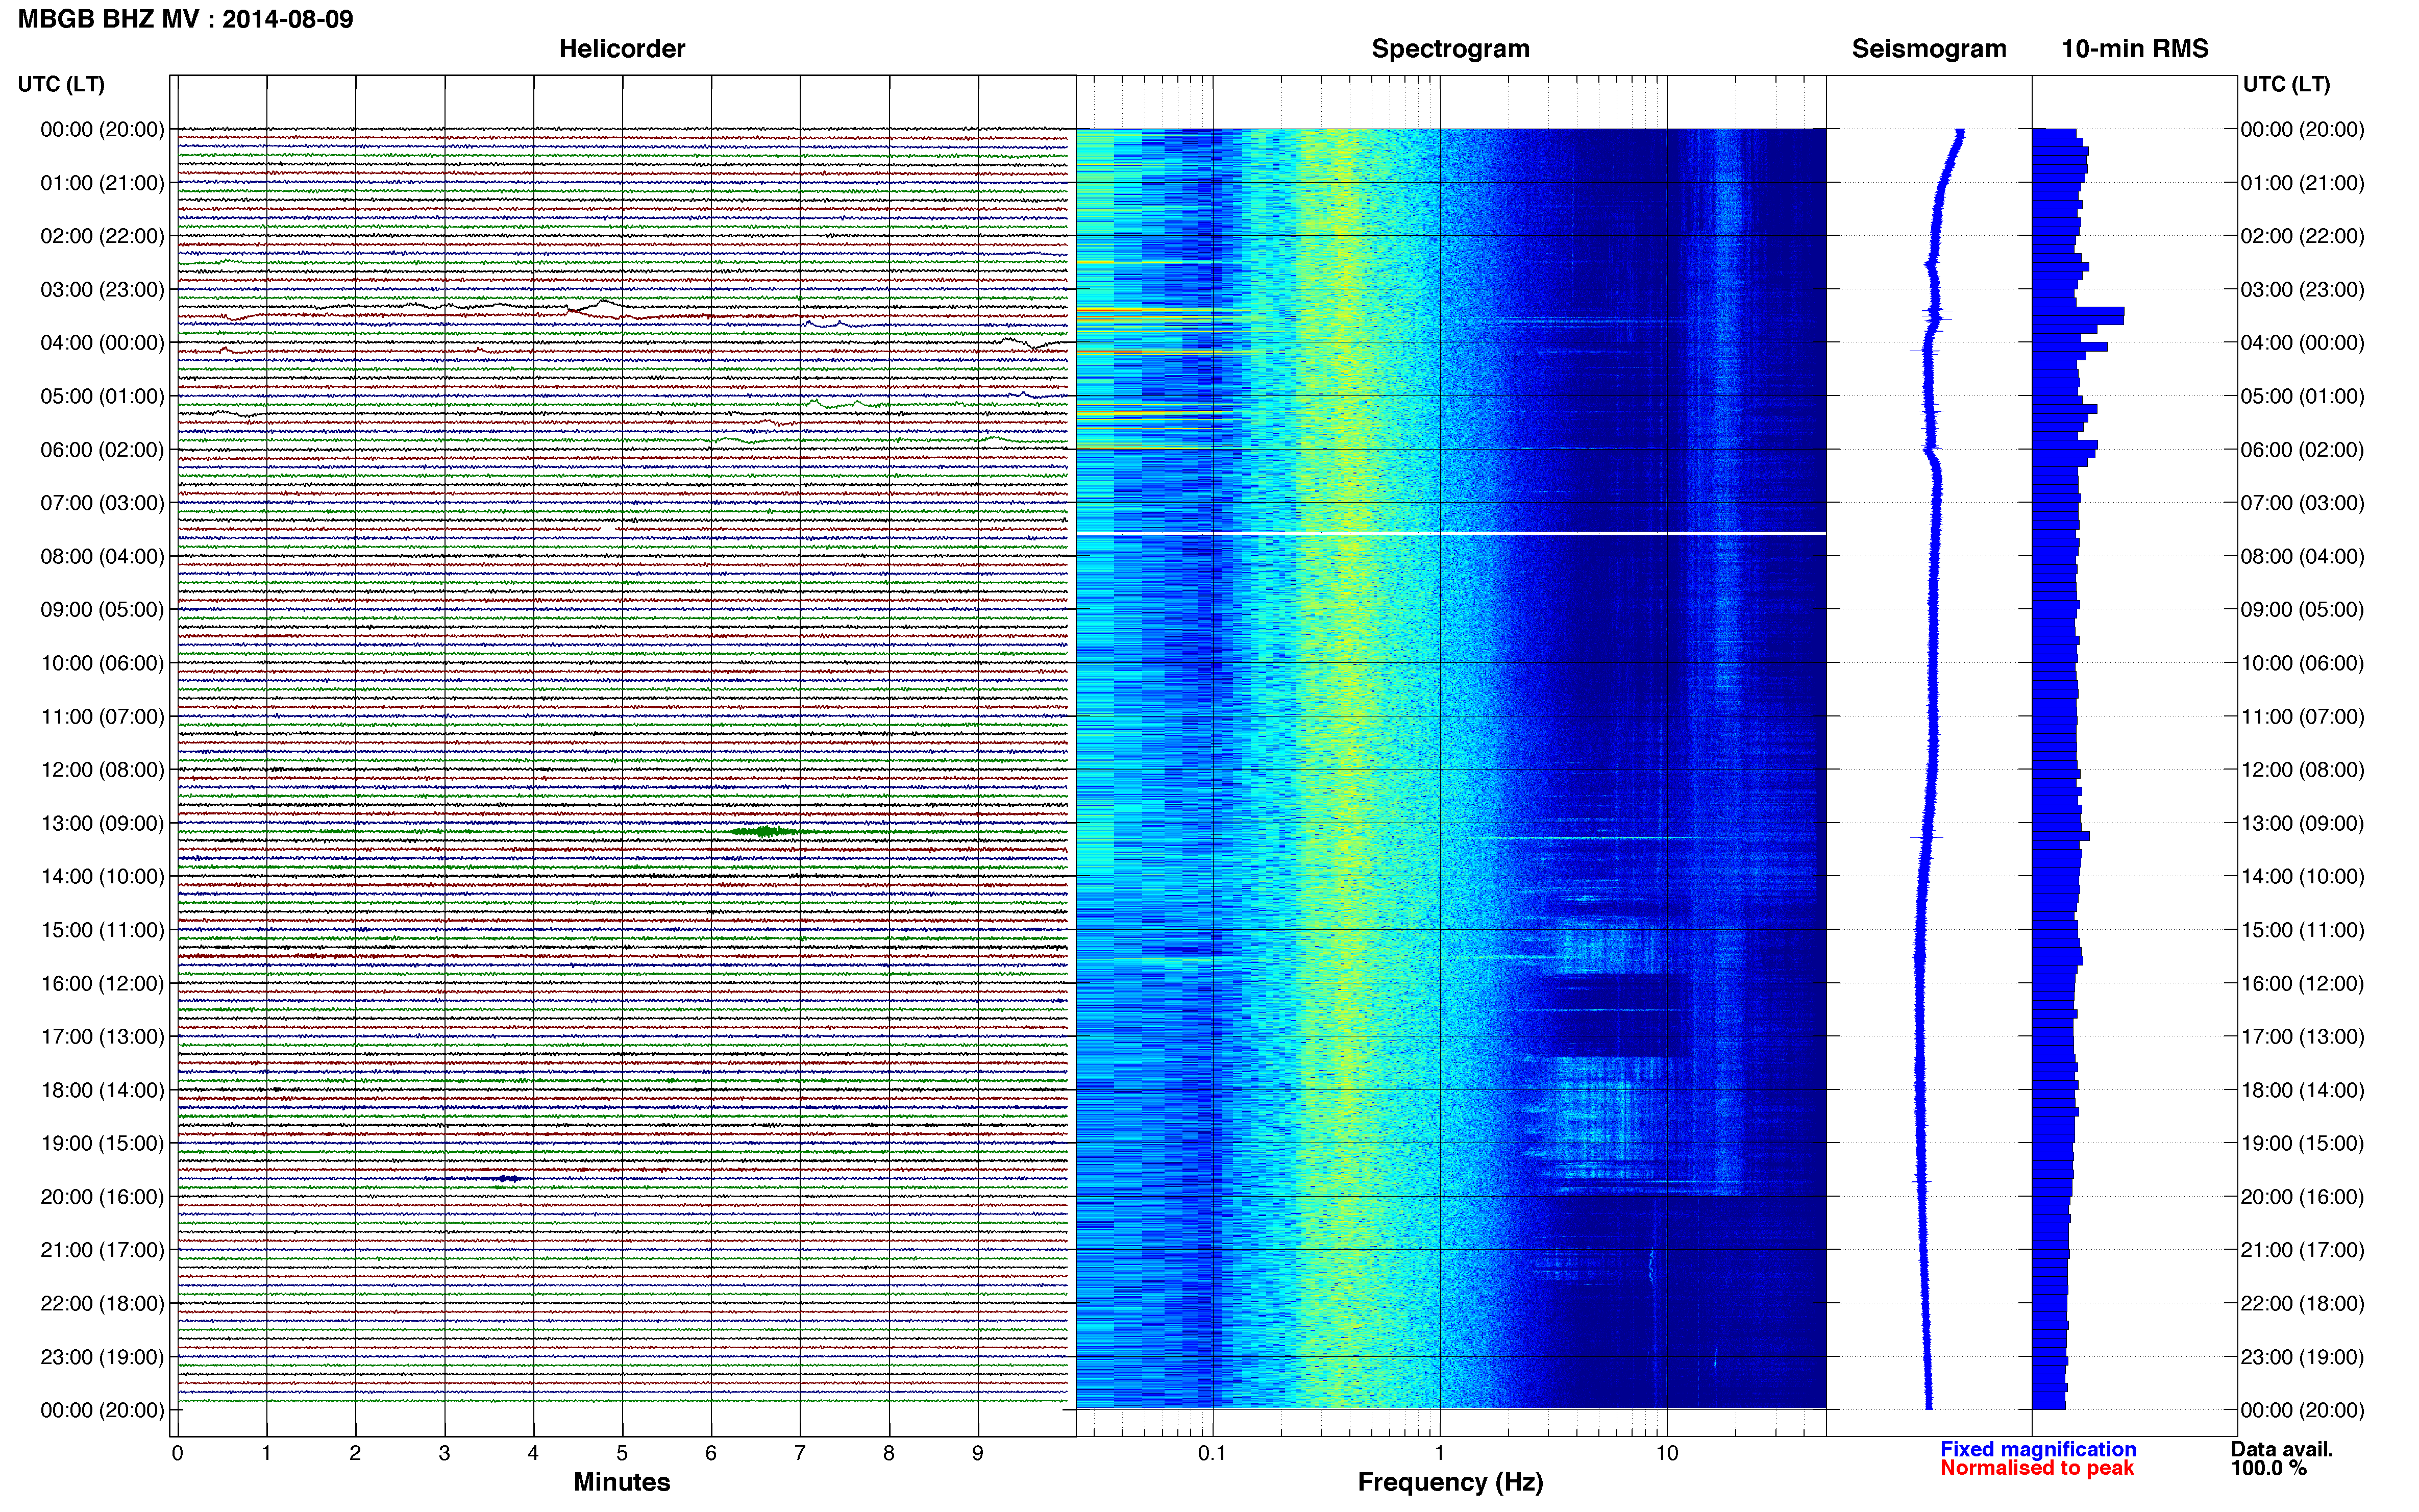This screenshot has width=2419, height=1512.
Task: Select the Spectrogram panel heading
Action: tap(1450, 49)
